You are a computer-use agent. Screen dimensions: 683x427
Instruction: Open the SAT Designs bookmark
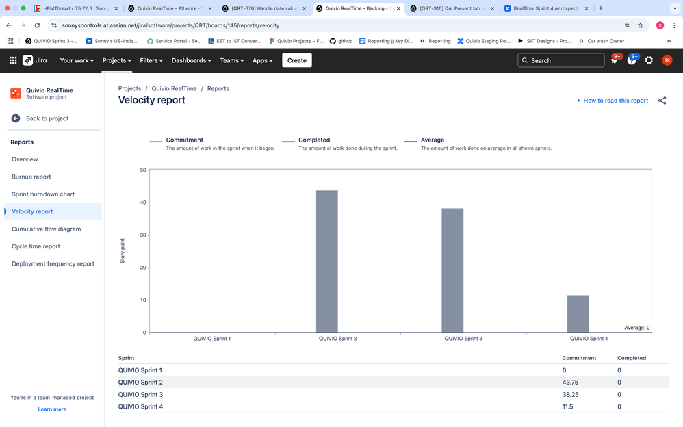click(x=544, y=41)
